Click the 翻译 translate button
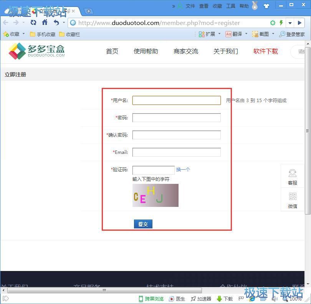311x304 pixels. (x=234, y=34)
